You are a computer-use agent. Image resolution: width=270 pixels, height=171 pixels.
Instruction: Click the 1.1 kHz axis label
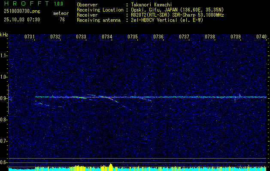click(x=3, y=56)
